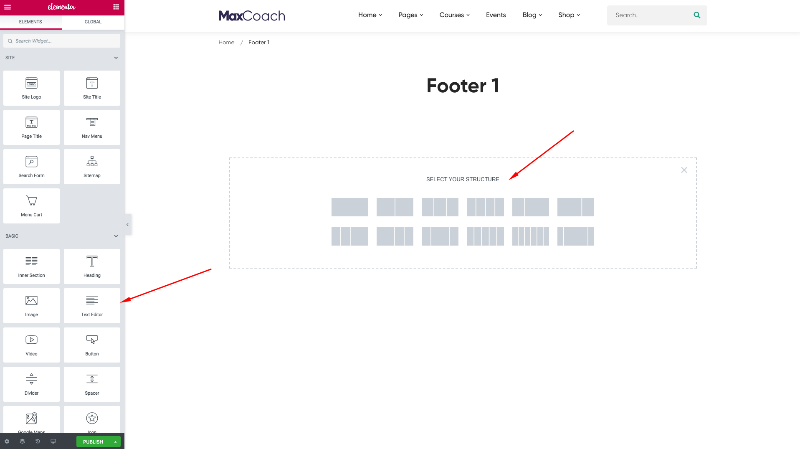Open responsive mode monitor icon
800x449 pixels.
53,441
